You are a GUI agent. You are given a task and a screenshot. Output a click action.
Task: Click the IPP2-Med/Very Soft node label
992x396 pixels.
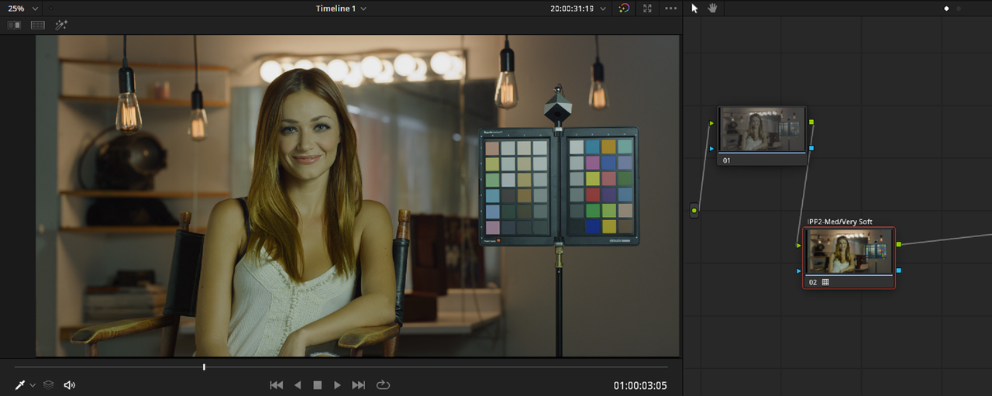(839, 222)
